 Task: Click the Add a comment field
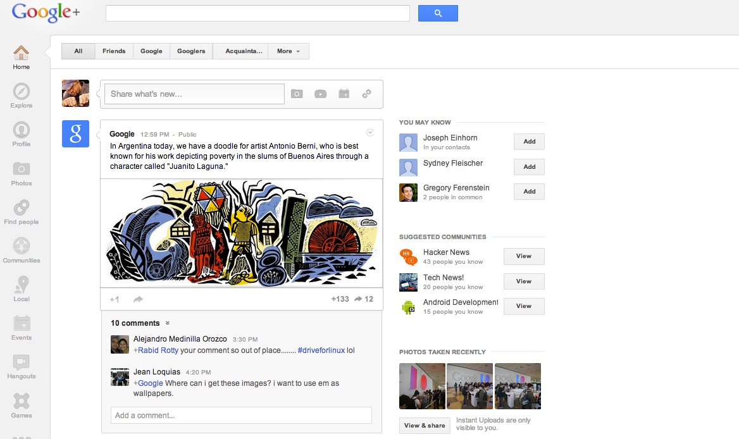tap(241, 416)
